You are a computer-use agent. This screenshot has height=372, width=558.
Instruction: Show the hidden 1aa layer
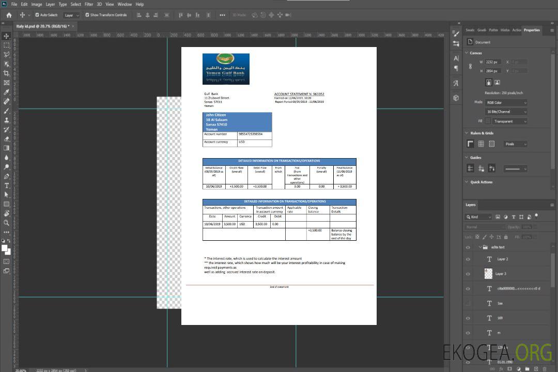pyautogui.click(x=468, y=303)
